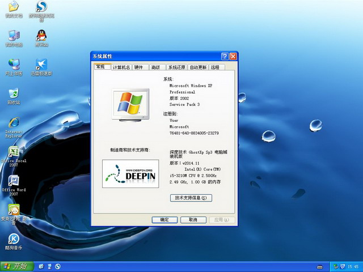Click the help question-mark button in title bar

[225, 56]
